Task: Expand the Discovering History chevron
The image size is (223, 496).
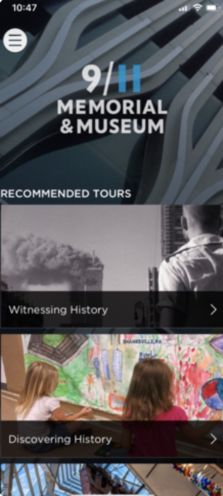Action: point(213,439)
